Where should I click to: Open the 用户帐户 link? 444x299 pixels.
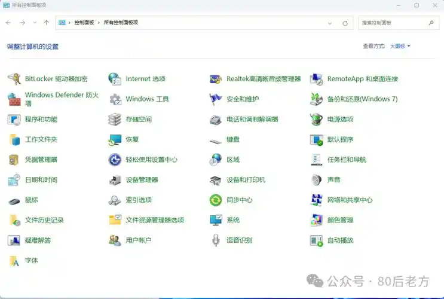click(139, 240)
